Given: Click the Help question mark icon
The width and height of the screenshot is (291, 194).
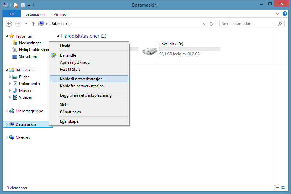Looking at the screenshot, I should (x=285, y=14).
